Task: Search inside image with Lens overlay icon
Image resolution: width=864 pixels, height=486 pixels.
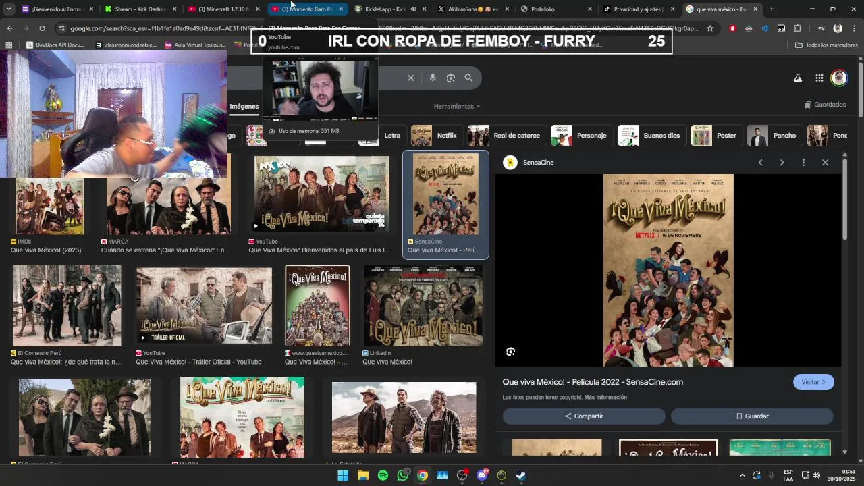Action: point(510,352)
